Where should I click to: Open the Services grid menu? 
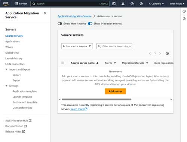(x=21, y=4)
